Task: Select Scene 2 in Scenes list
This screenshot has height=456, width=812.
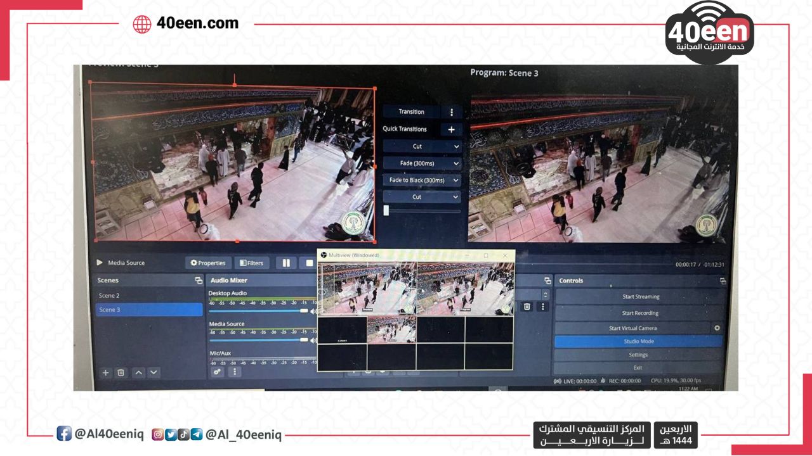Action: (149, 296)
